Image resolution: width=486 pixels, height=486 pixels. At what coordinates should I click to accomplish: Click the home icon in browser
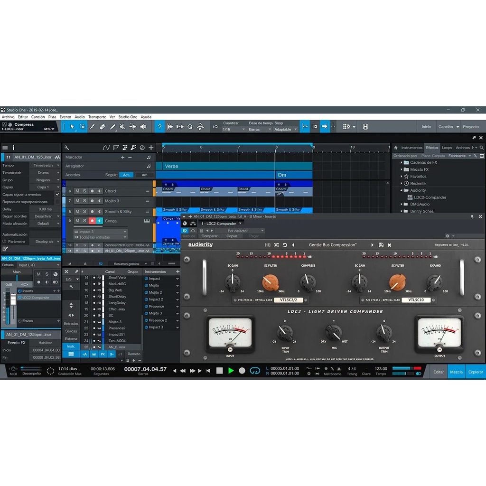click(396, 148)
